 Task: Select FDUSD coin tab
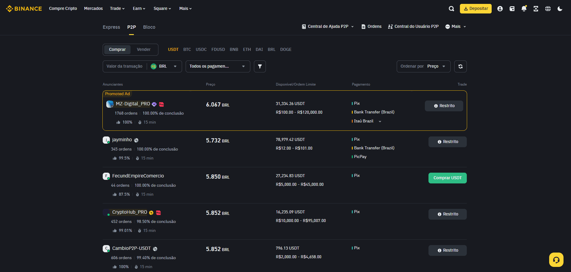point(218,50)
